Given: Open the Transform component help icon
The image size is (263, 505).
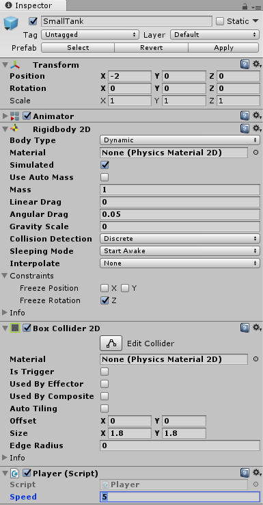Looking at the screenshot, I should tap(245, 65).
